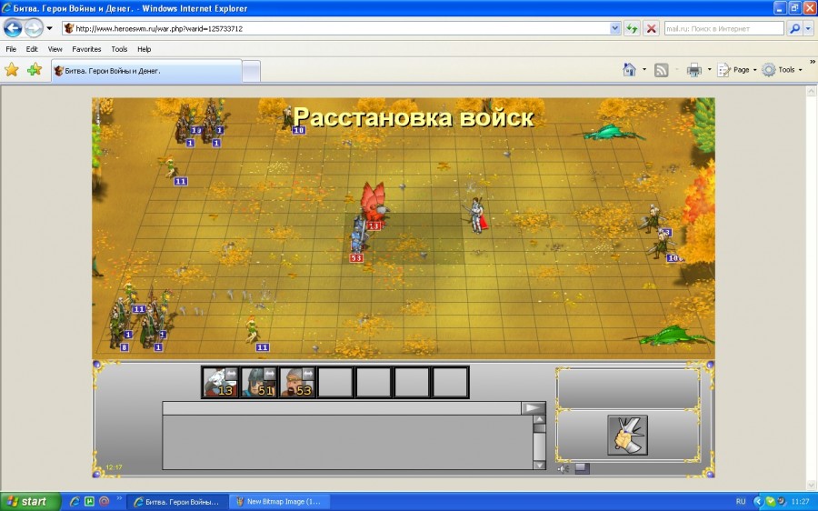818x511 pixels.
Task: Refresh the page with the green arrows icon
Action: (x=633, y=29)
